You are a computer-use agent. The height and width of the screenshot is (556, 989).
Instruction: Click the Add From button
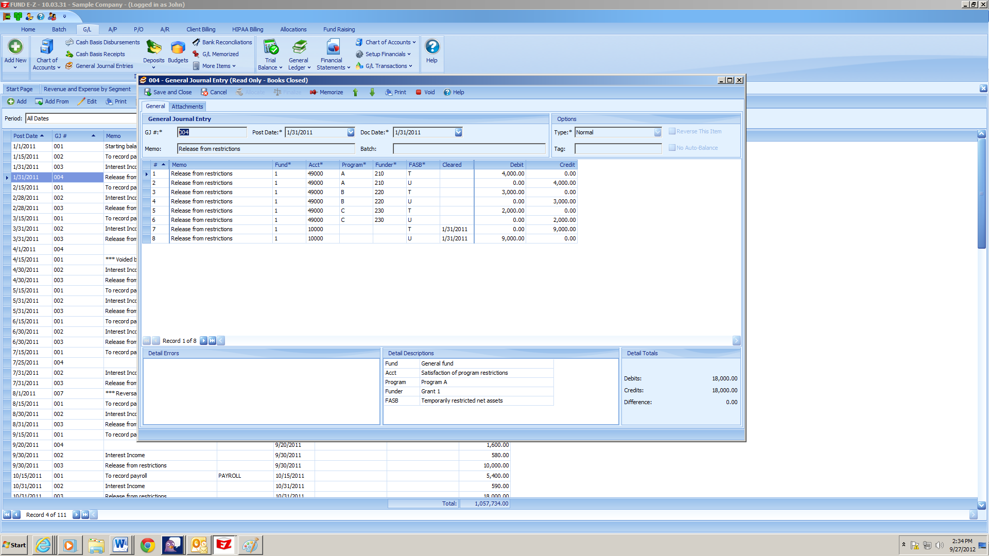coord(52,101)
